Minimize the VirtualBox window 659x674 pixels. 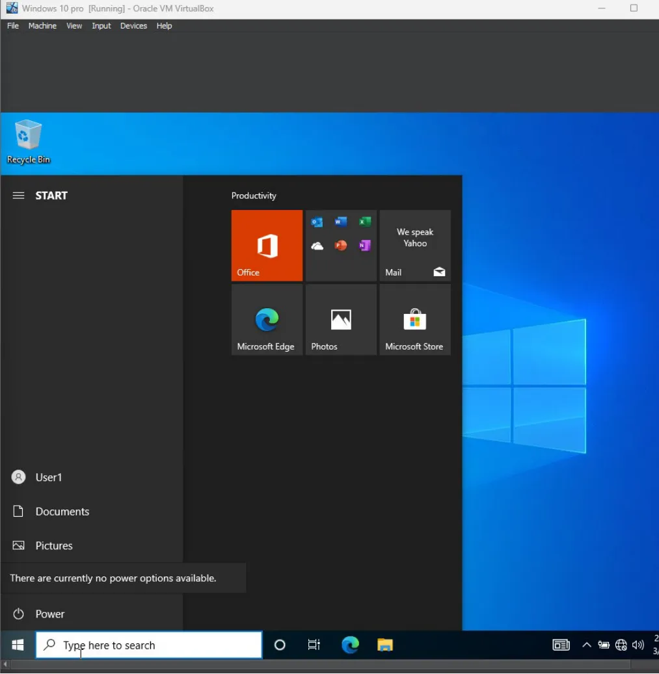tap(601, 8)
